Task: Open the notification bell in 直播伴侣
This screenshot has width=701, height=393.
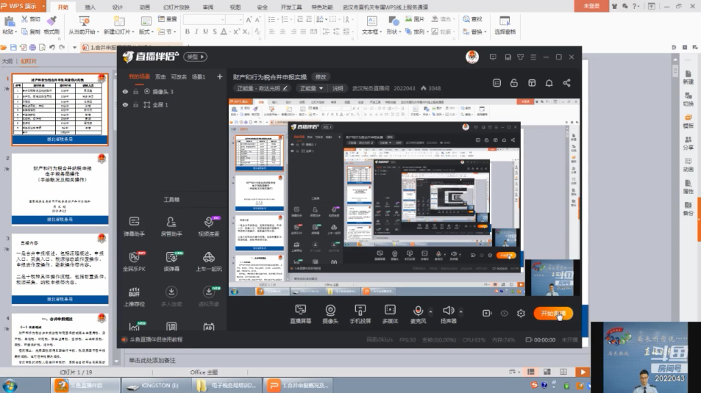Action: click(549, 83)
